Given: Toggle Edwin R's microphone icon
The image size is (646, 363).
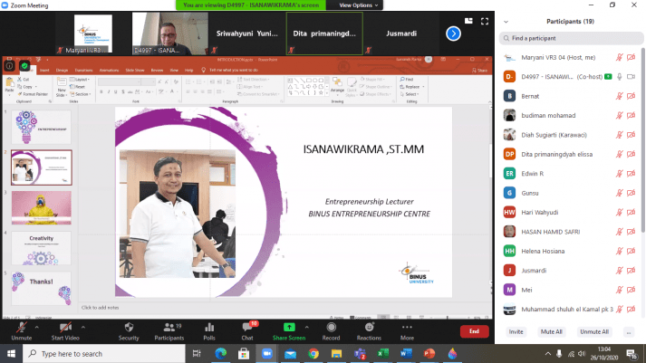Looking at the screenshot, I should pos(619,174).
